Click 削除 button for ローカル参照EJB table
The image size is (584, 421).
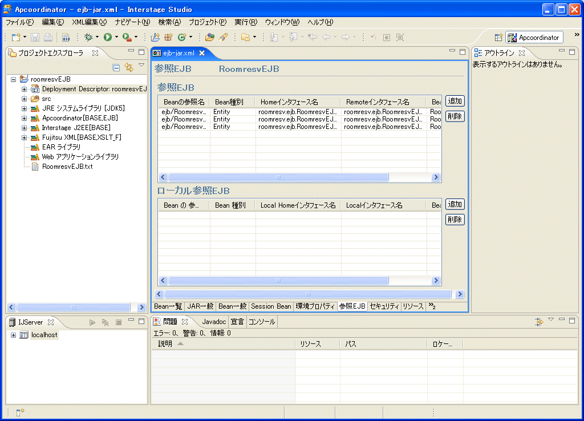[455, 220]
